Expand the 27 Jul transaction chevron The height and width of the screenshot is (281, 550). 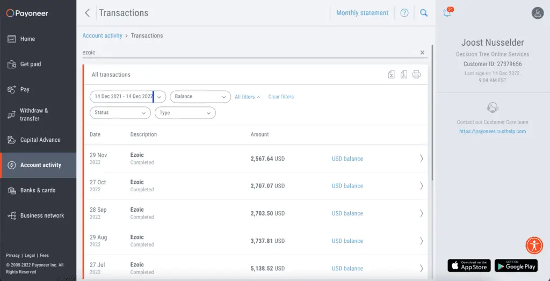pyautogui.click(x=421, y=268)
